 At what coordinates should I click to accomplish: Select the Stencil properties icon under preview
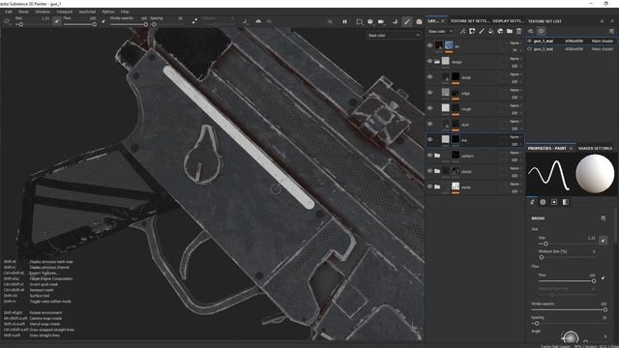[554, 202]
